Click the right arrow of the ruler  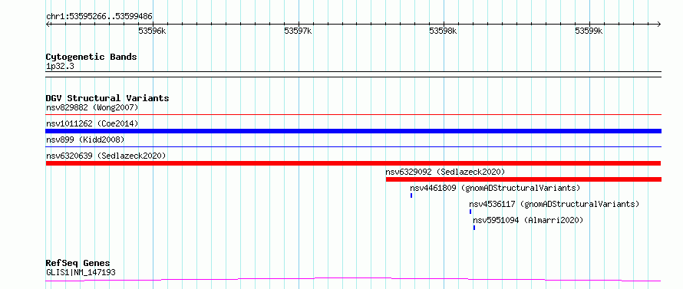click(659, 25)
